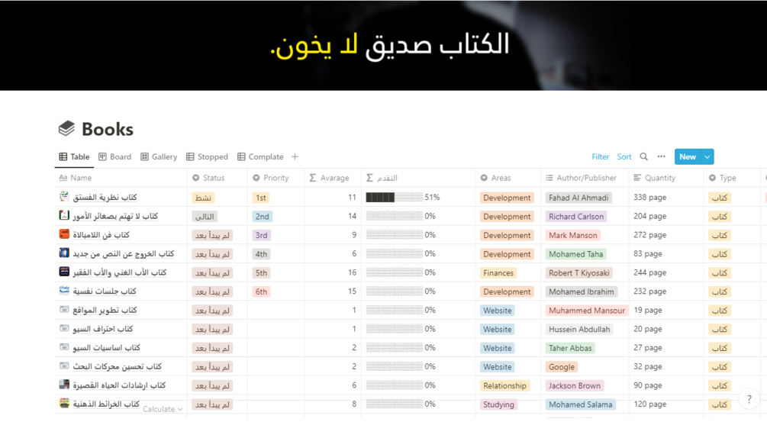
Task: Click the 3rd priority tag
Action: tap(261, 235)
